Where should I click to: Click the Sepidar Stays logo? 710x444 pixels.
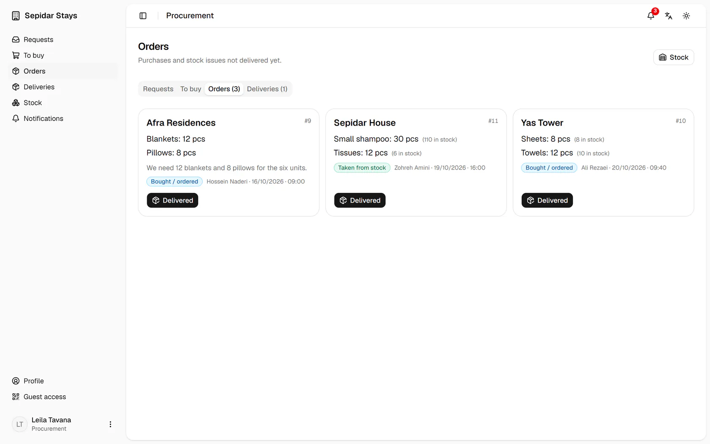coord(45,16)
